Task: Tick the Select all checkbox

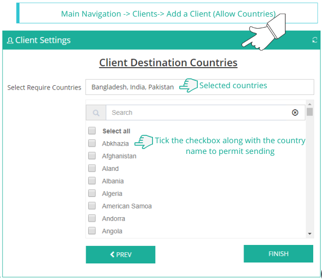Action: coord(92,131)
